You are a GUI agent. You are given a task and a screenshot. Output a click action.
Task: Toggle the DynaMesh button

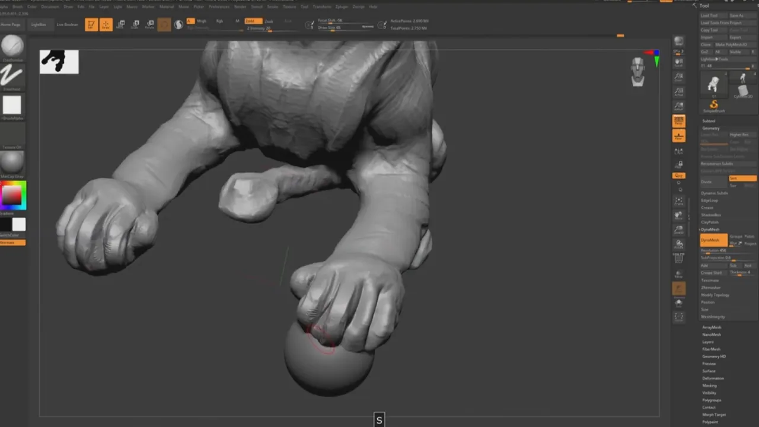click(x=713, y=240)
